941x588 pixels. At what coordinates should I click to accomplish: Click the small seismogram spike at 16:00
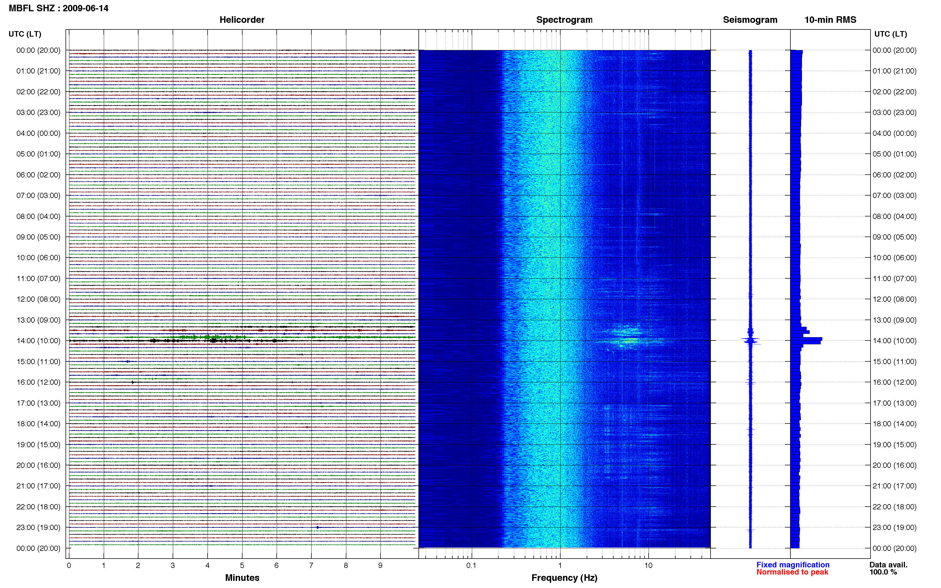tap(750, 383)
